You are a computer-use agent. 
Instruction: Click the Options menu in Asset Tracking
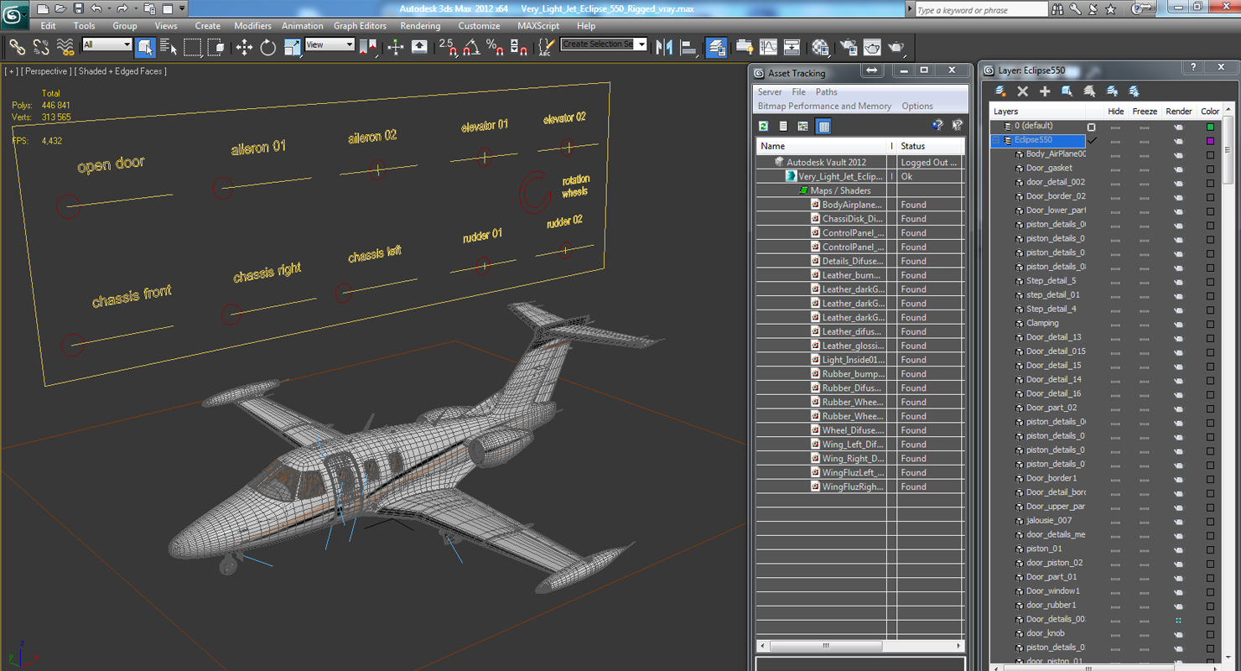917,107
